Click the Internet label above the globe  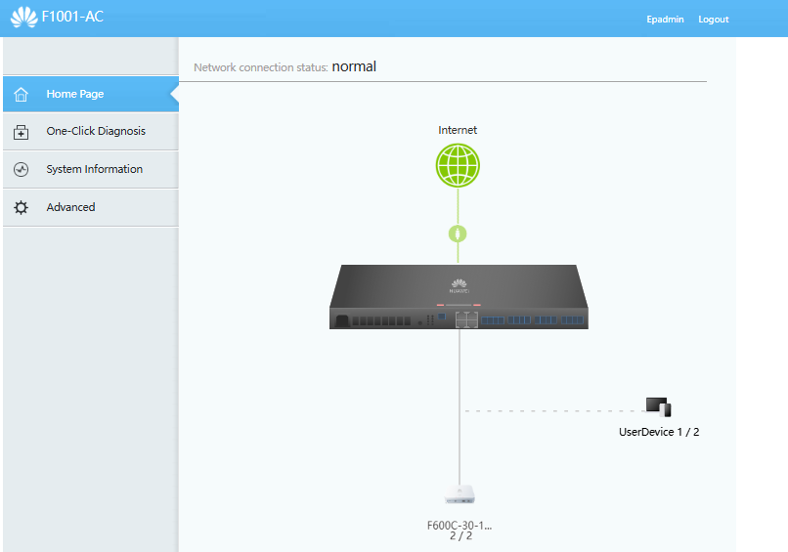(458, 130)
